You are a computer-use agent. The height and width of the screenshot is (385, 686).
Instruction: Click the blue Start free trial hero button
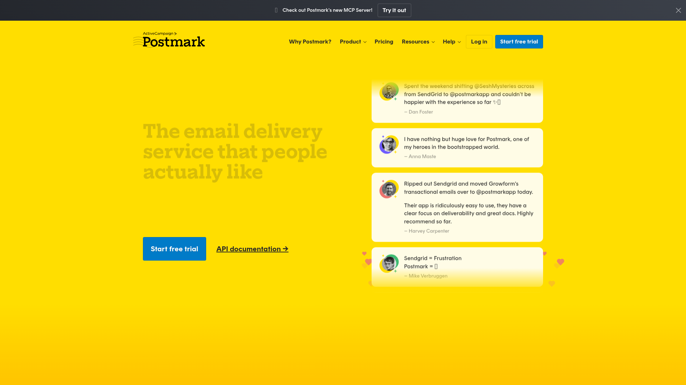point(174,249)
